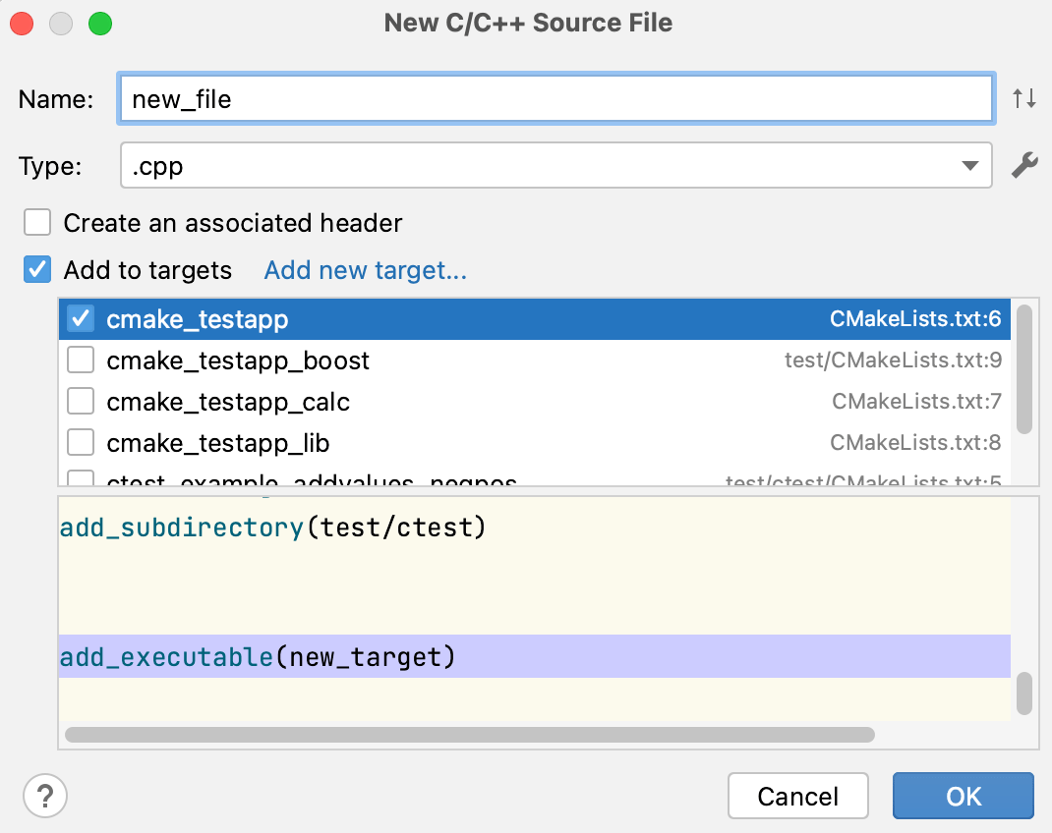Enable the cmake_testapp_boost target
The image size is (1052, 833).
[80, 360]
